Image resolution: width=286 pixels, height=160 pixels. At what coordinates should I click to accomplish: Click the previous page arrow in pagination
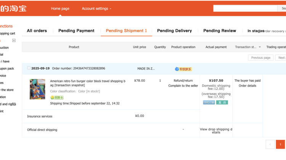point(270,144)
